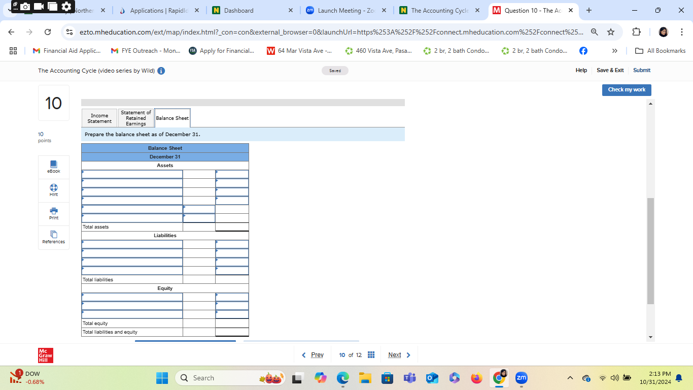This screenshot has height=390, width=693.
Task: Switch to the Income Statement tab
Action: pos(99,118)
